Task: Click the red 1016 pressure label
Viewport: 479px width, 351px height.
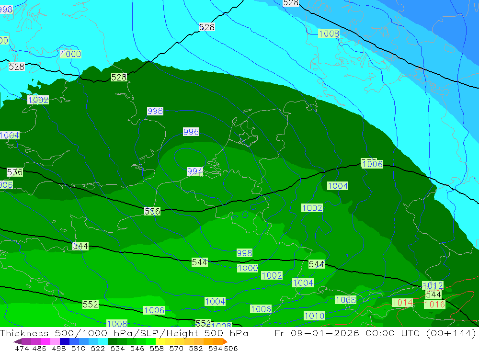Action: 435,304
